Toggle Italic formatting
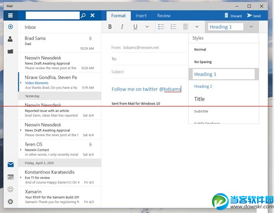This screenshot has width=274, height=213. point(122,27)
